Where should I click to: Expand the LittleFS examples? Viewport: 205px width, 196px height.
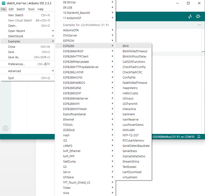tap(85, 146)
